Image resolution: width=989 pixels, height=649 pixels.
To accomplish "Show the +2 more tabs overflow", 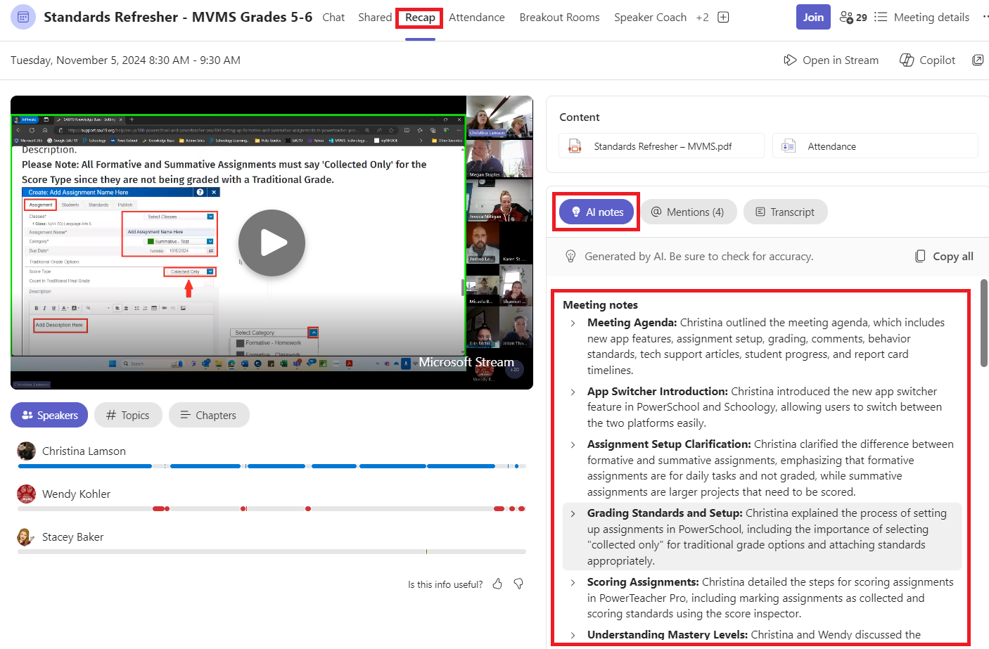I will (x=702, y=18).
